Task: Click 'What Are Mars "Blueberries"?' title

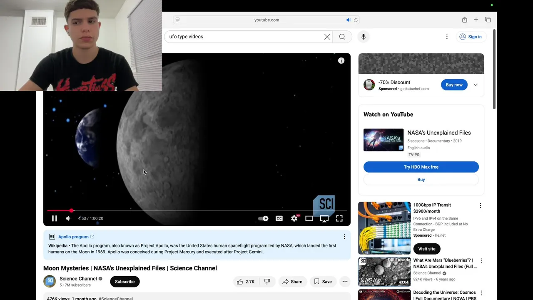Action: click(445, 263)
